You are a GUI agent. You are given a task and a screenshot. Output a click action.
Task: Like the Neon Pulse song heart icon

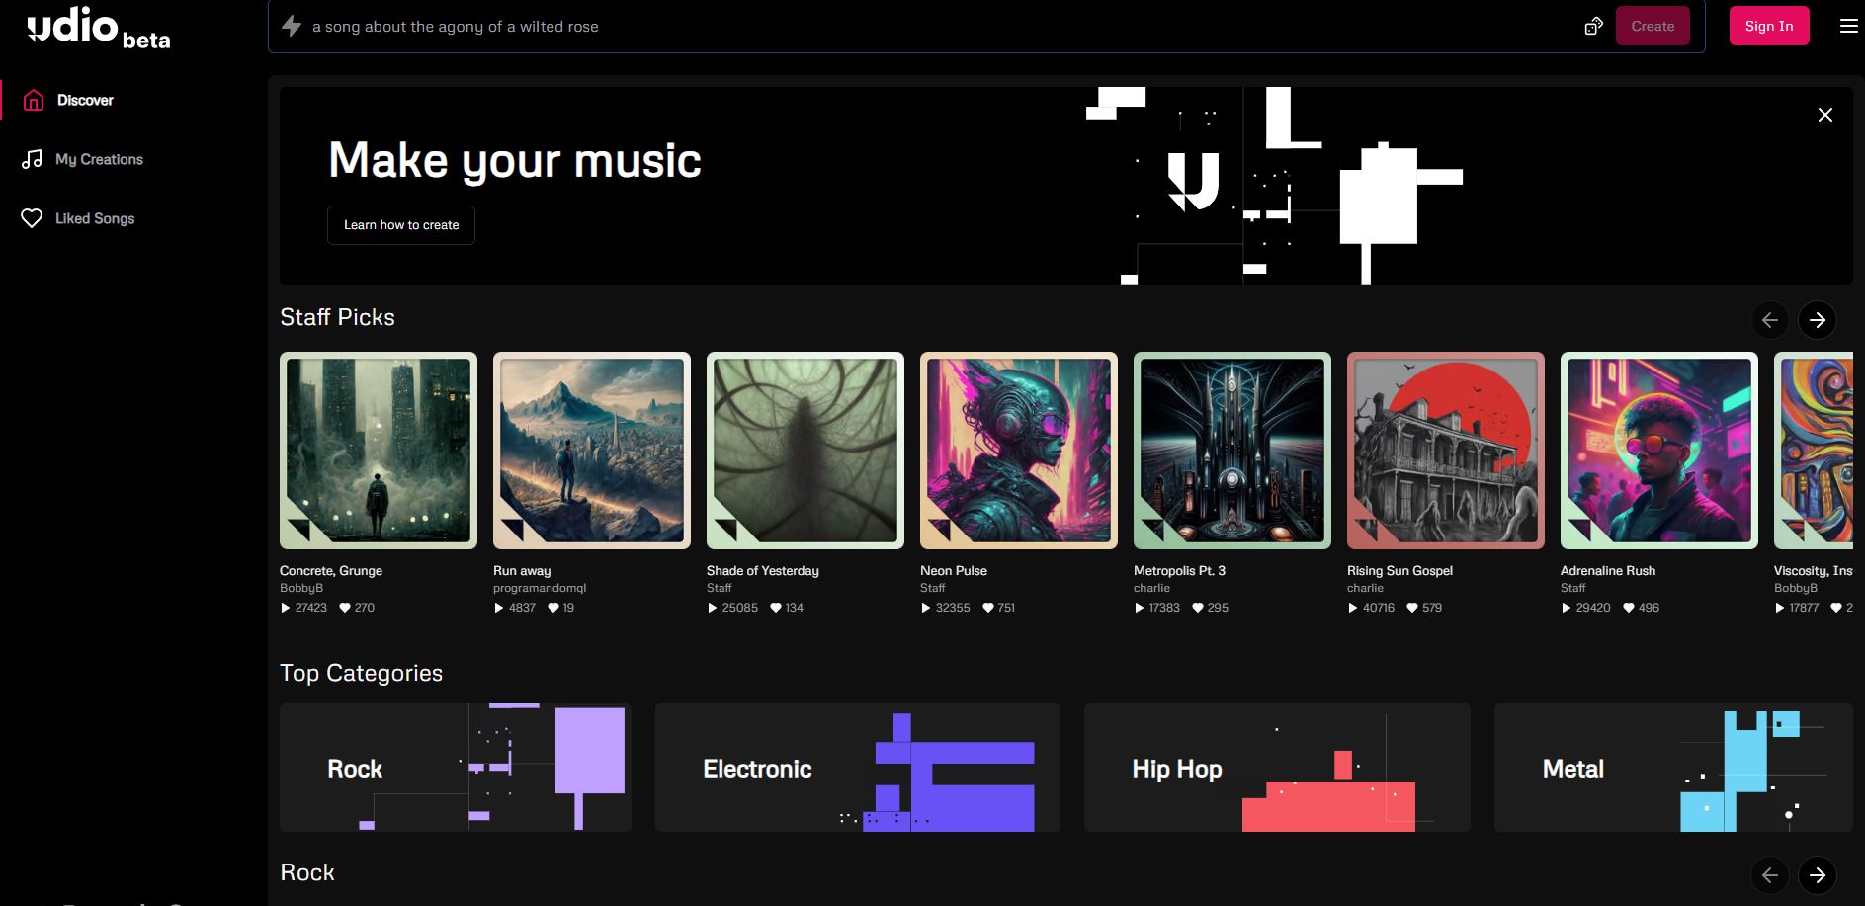(987, 608)
